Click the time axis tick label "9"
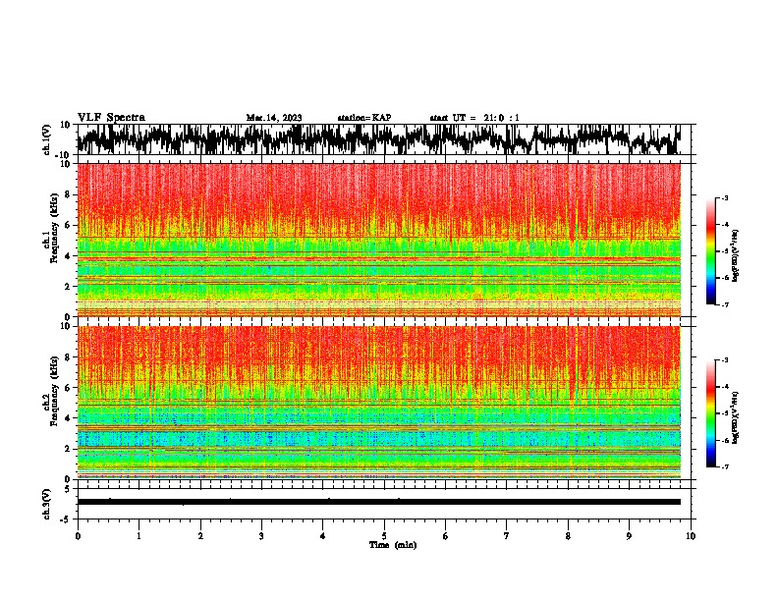The height and width of the screenshot is (601, 778). (x=629, y=536)
